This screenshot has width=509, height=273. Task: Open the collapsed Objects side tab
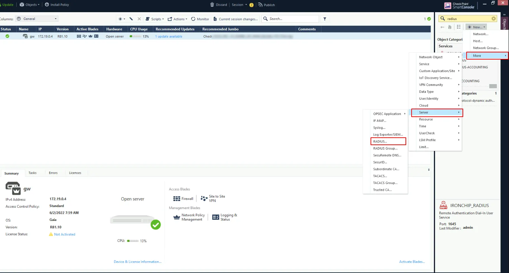point(505,24)
